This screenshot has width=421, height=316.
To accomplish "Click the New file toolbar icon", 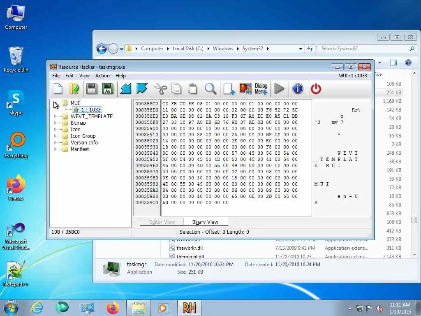I will [x=58, y=89].
